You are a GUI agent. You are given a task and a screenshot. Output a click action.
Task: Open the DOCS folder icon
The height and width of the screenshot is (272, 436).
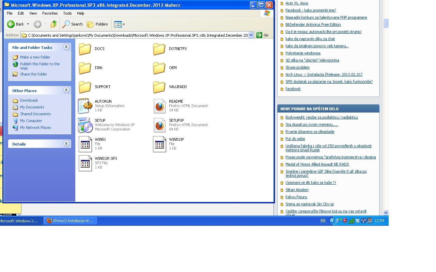(85, 49)
